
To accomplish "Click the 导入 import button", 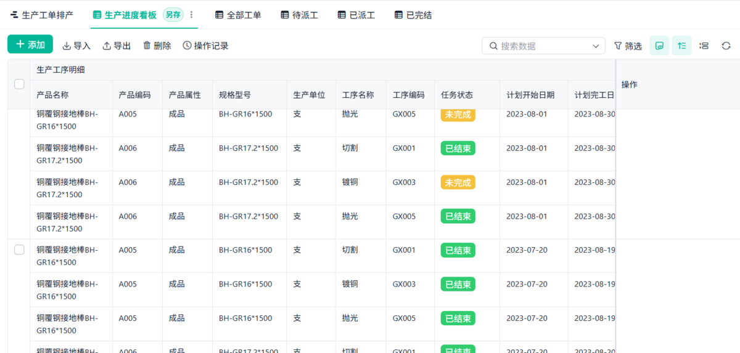I will (76, 46).
